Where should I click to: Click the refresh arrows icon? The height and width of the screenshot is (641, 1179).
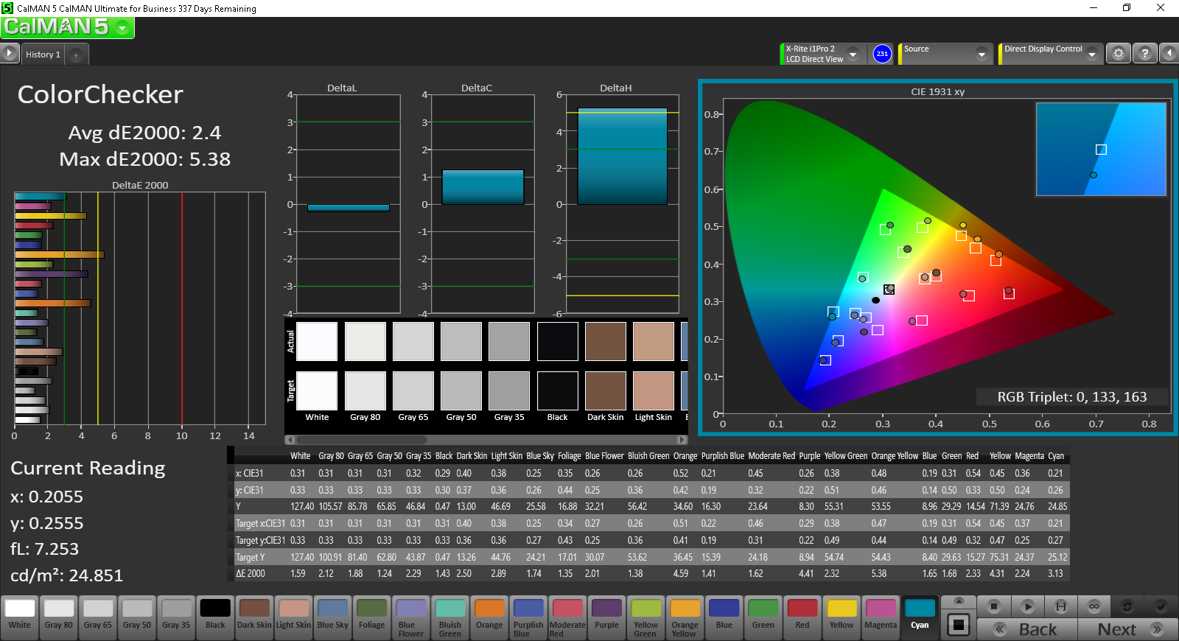[x=1127, y=606]
